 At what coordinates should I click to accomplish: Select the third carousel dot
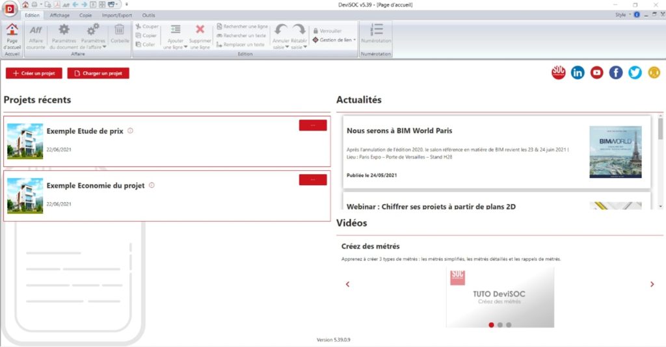pos(509,325)
